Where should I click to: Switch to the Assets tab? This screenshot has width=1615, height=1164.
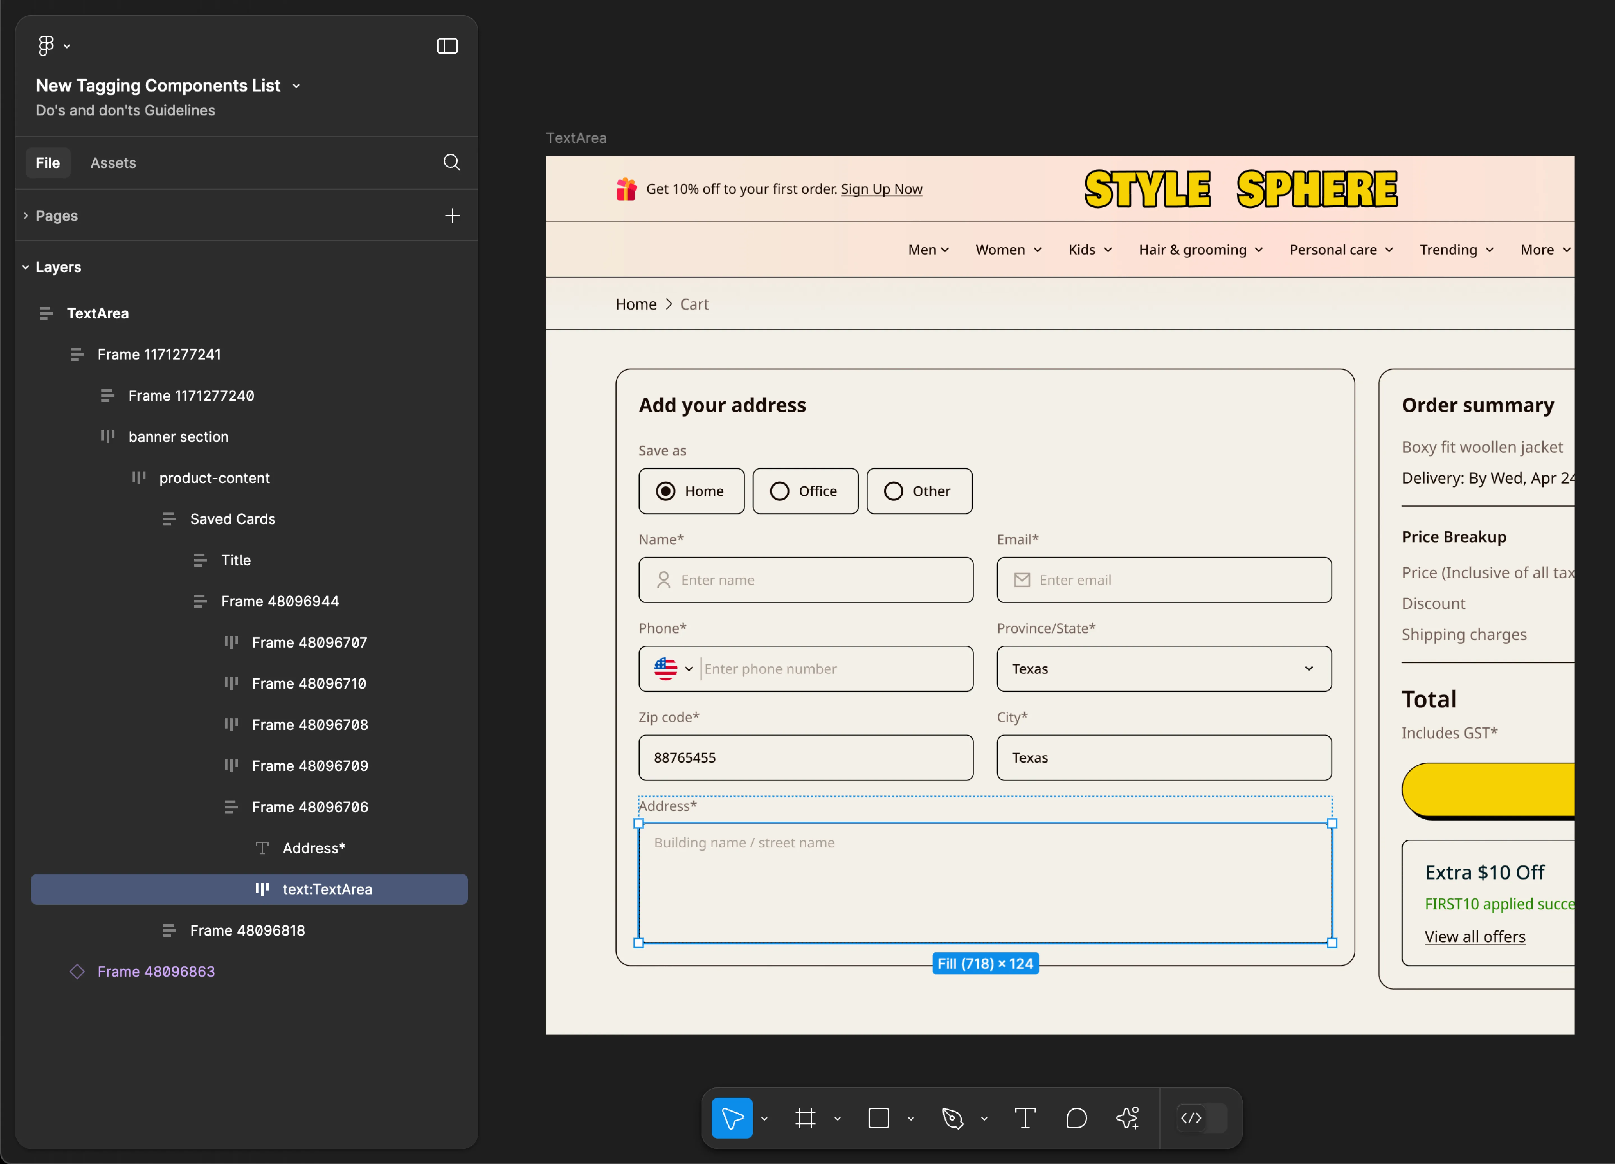[113, 163]
